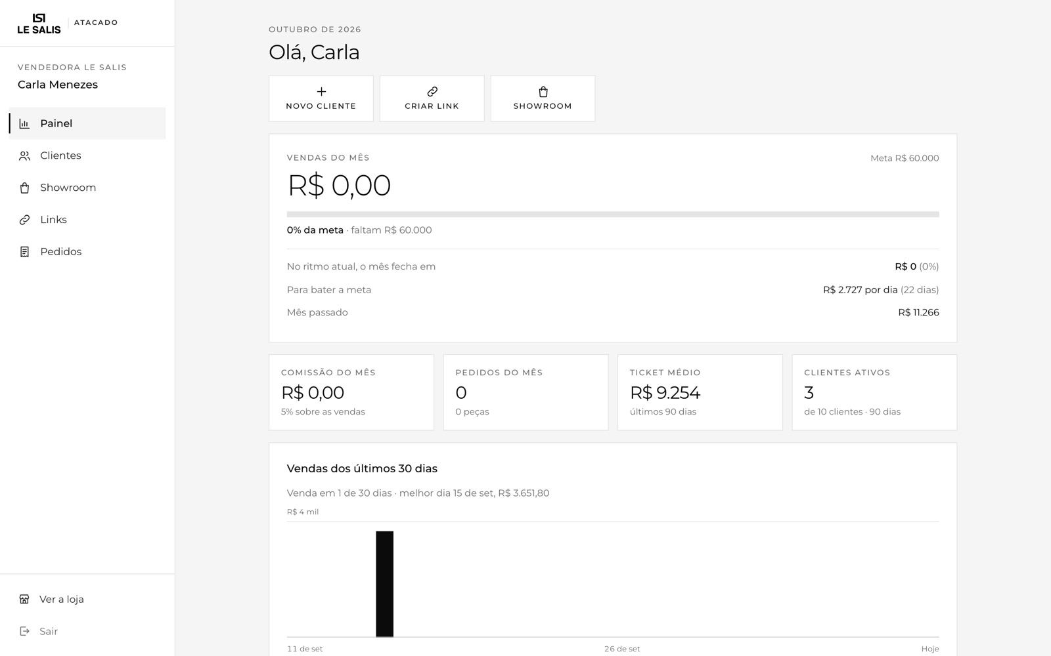Click the Le Salis logo
The height and width of the screenshot is (656, 1051).
39,23
